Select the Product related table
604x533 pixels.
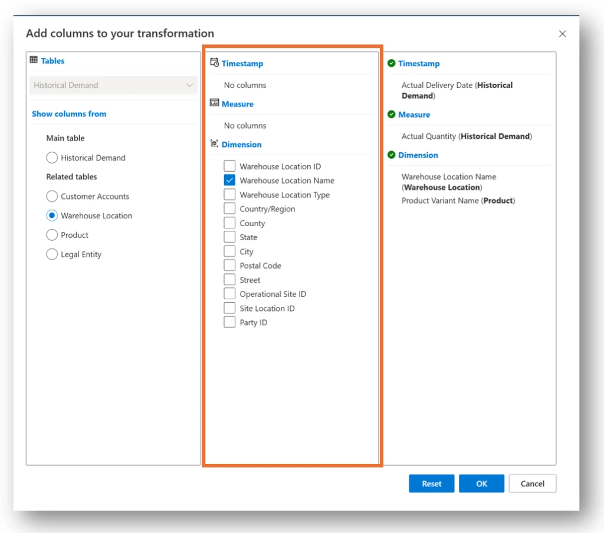click(x=52, y=235)
